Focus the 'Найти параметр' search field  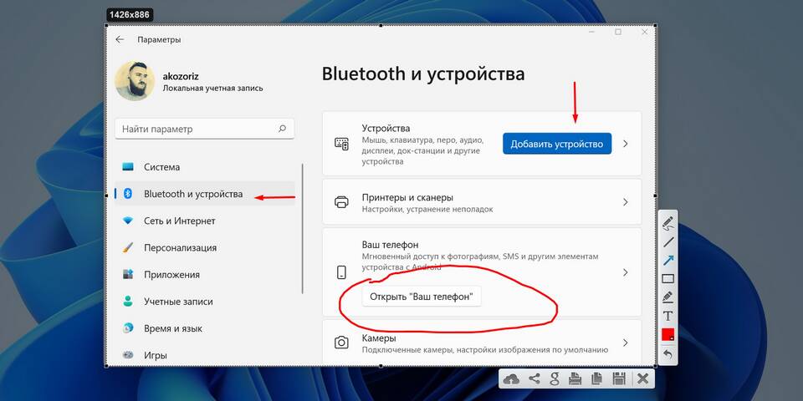click(205, 129)
